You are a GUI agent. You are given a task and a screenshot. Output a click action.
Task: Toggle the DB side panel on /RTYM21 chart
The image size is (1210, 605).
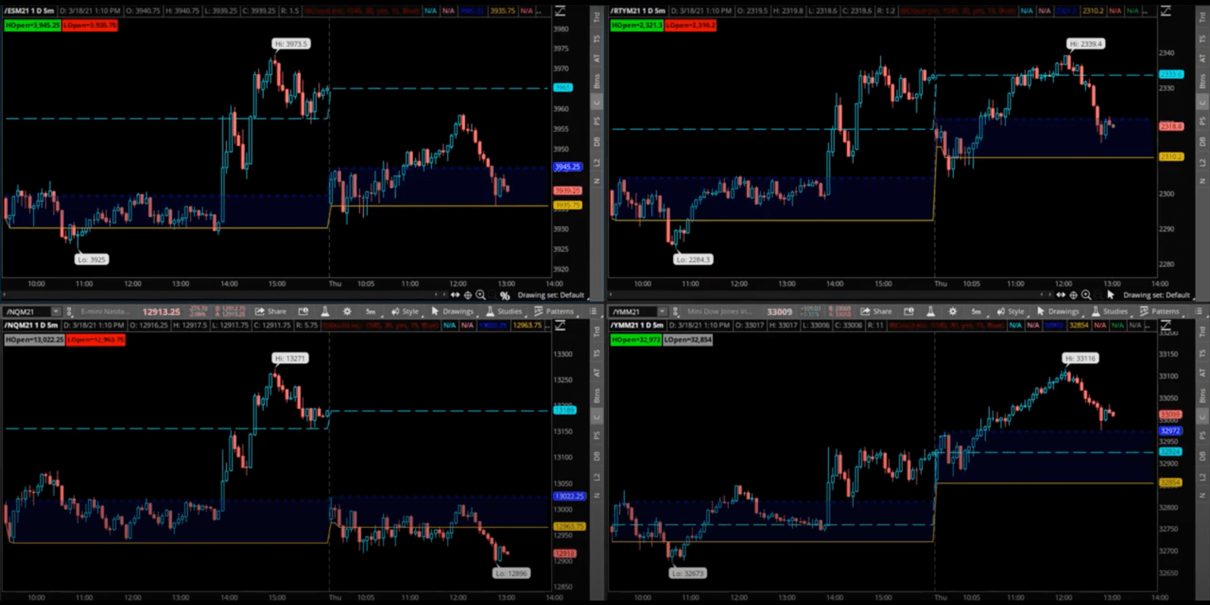1202,141
